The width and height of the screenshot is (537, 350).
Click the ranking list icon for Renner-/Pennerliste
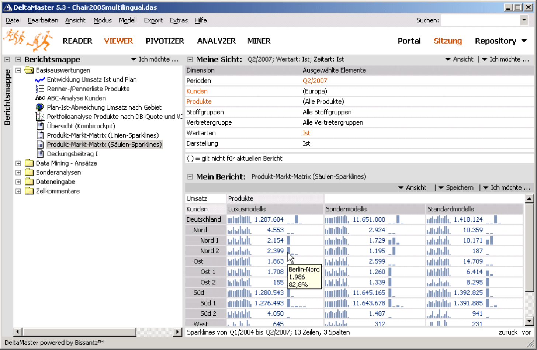tap(40, 89)
